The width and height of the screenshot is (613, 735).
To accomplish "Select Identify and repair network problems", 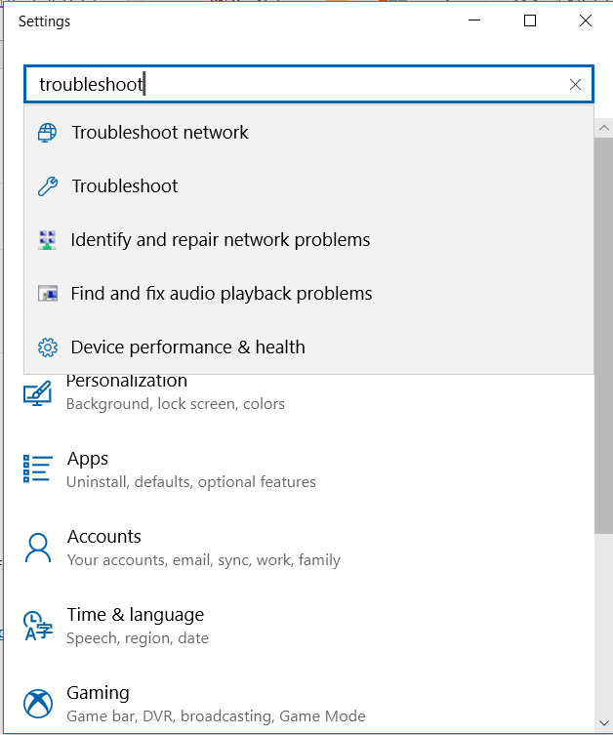I will tap(308, 240).
